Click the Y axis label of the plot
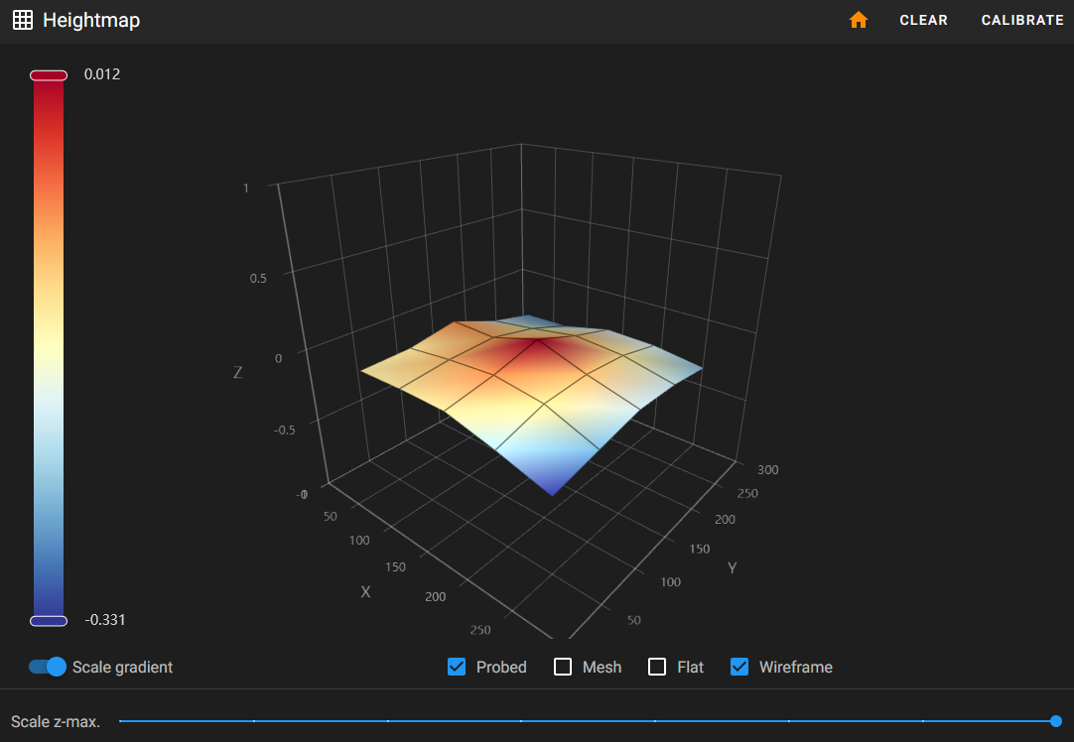 coord(732,567)
